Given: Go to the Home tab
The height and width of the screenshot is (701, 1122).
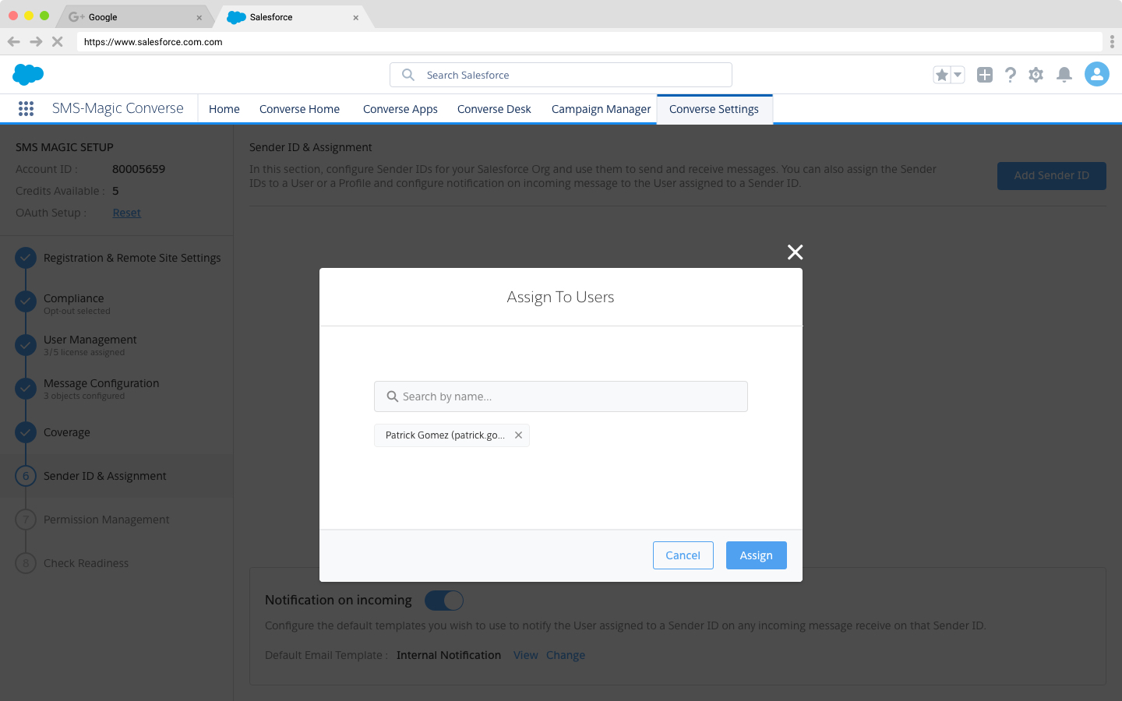Looking at the screenshot, I should 224,109.
